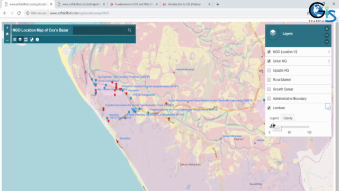This screenshot has width=339, height=191.
Task: Switch to softskillbd ngolocation browser tab
Action: coord(28,4)
